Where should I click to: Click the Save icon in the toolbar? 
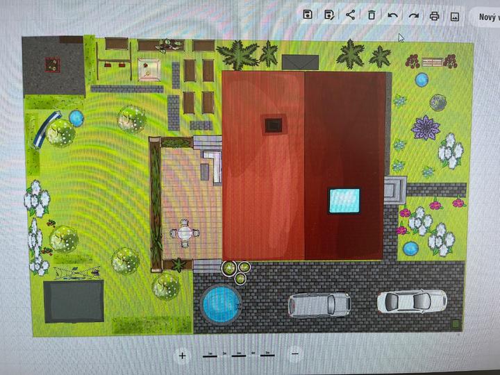(308, 15)
